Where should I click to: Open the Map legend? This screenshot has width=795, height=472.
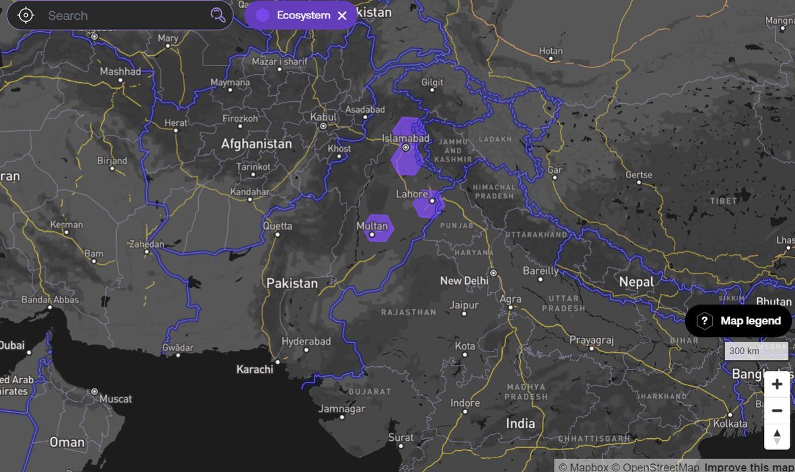pos(738,321)
